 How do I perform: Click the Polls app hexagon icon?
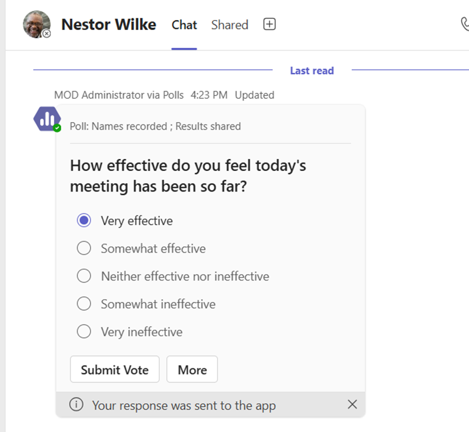(47, 118)
